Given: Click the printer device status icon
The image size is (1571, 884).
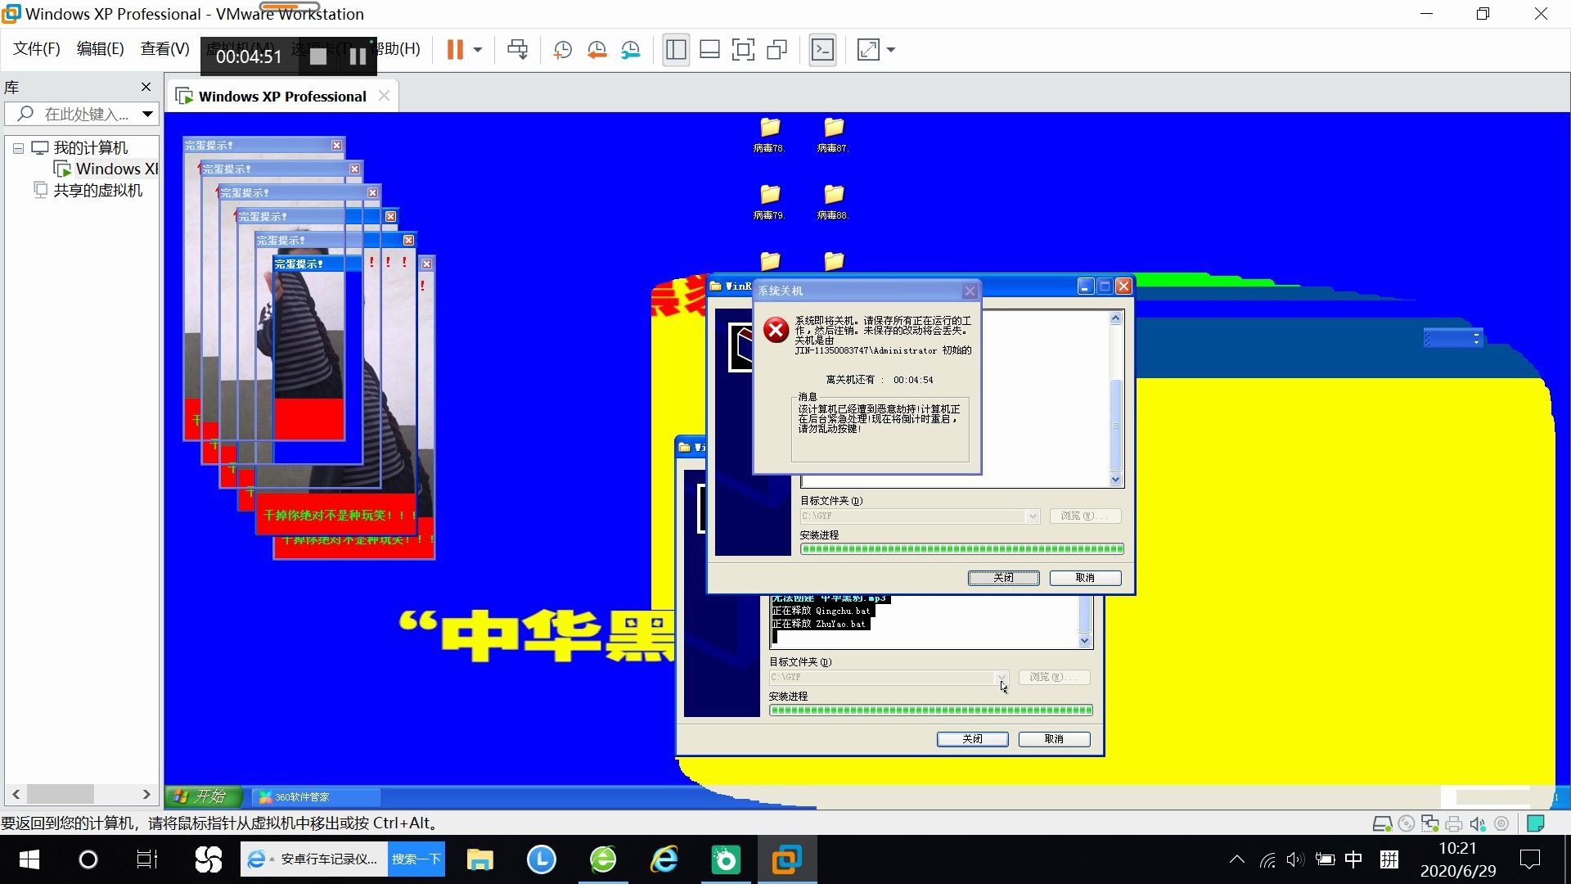Looking at the screenshot, I should point(1454,823).
